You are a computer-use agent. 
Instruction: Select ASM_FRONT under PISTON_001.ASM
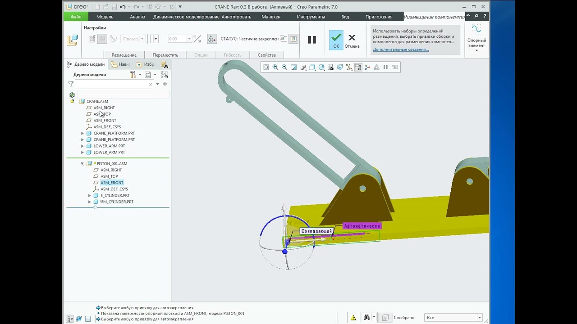[112, 183]
